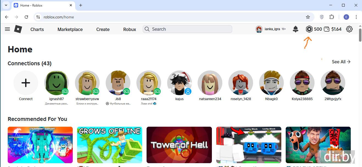Open the Robux menu item
Viewport: 362px width, 167px height.
130,29
